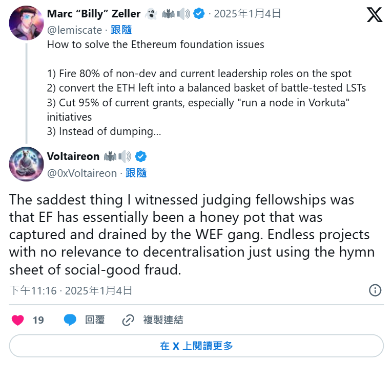Click the 2025年1月4日 date beside Marc's name
The image size is (392, 365).
[247, 14]
